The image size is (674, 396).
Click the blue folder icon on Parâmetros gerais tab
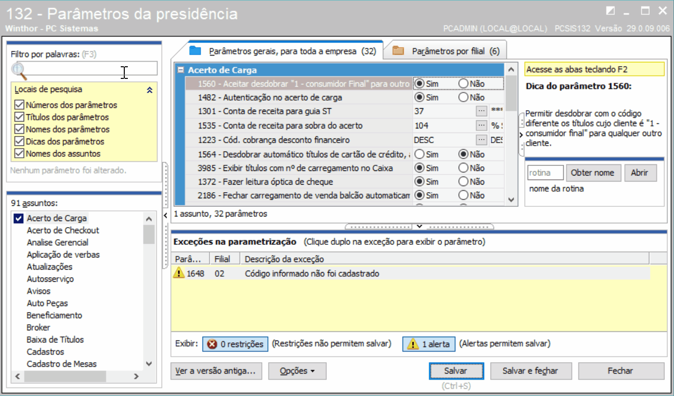pos(195,51)
